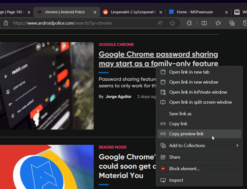The height and width of the screenshot is (189, 247).
Task: Click the Wikipedia W tab favicon
Action: (x=237, y=12)
